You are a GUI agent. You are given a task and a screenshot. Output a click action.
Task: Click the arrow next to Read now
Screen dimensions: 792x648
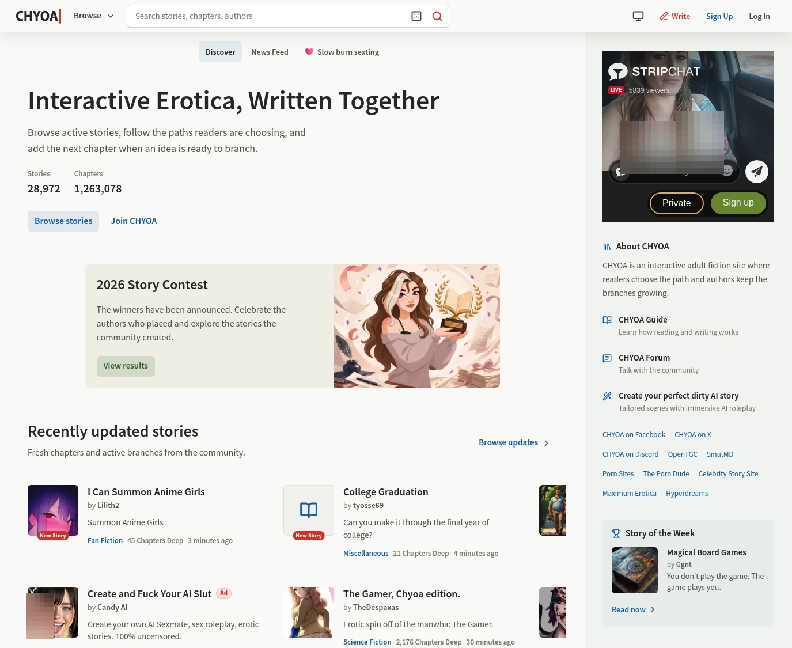click(653, 609)
